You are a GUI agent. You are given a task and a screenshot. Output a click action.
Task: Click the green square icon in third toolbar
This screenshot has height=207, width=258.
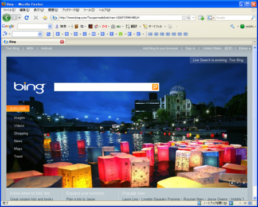pos(120,34)
